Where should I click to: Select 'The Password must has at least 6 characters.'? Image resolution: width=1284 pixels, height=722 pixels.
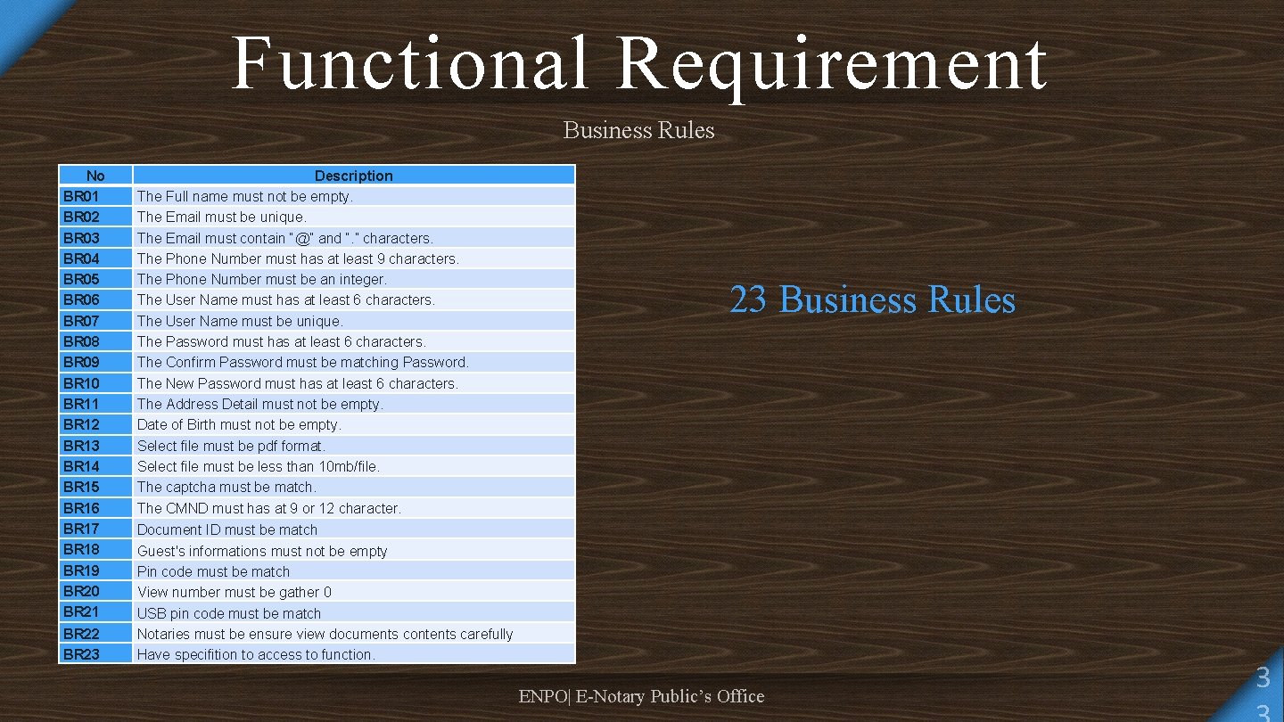354,341
